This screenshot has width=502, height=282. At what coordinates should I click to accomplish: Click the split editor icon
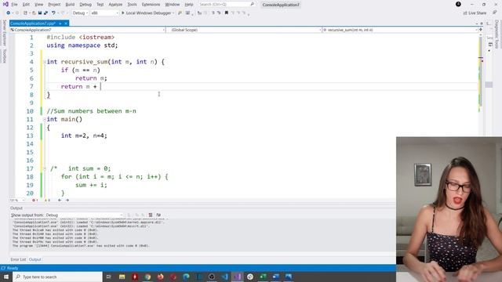pyautogui.click(x=481, y=30)
